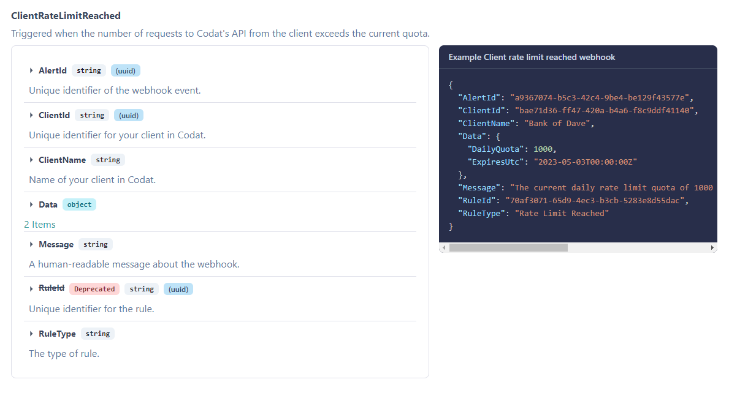
Task: Click the Deprecated badge on RuleId
Action: [94, 288]
